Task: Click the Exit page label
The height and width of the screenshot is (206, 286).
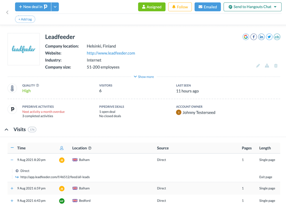Action: (x=266, y=177)
